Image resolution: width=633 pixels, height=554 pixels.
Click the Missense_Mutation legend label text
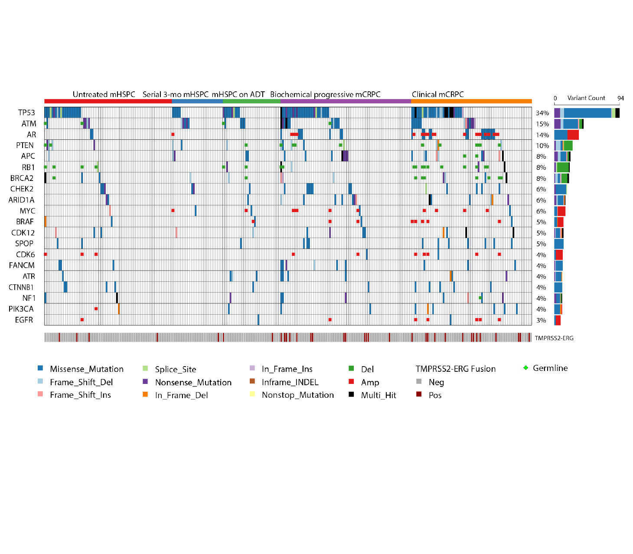point(87,369)
